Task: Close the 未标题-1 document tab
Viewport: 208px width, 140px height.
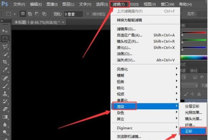Action: (63, 22)
